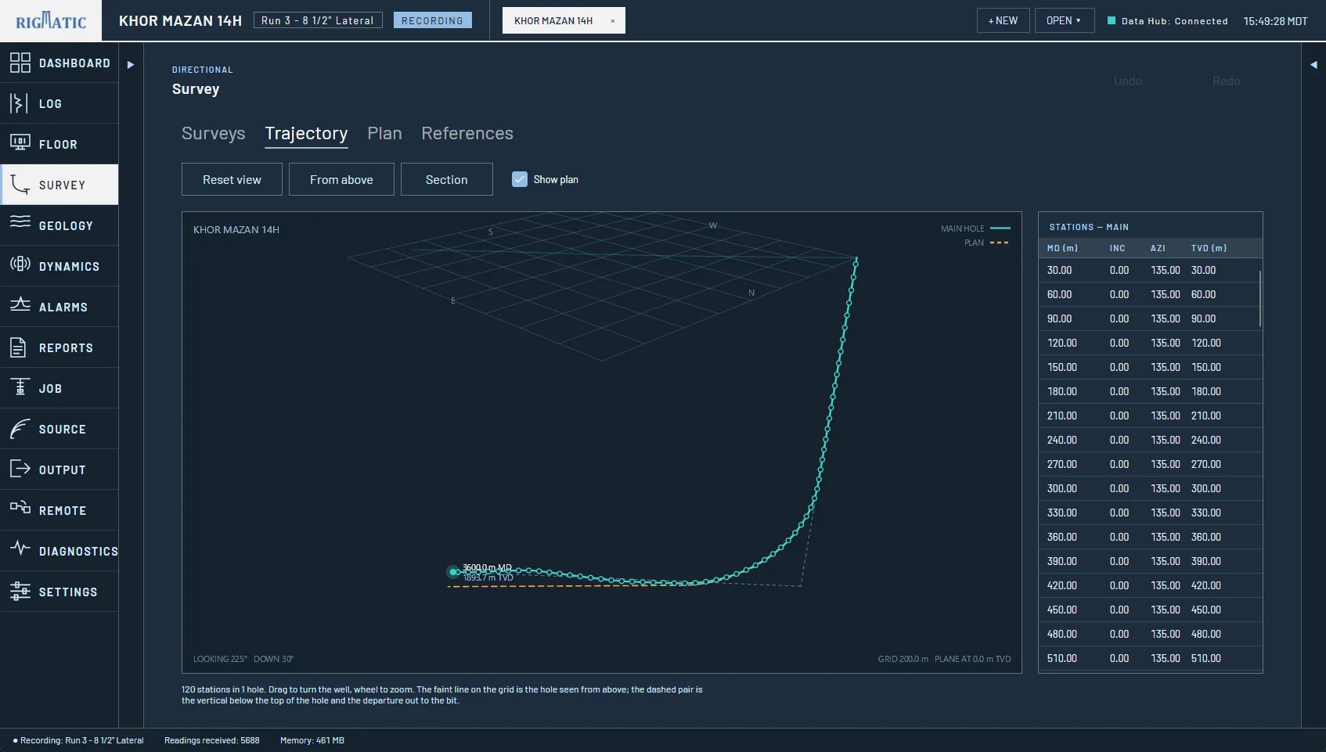
Task: Switch to the Surveys tab
Action: pos(214,134)
